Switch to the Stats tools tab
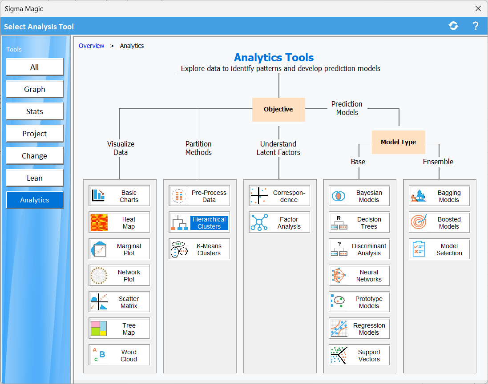 point(35,111)
